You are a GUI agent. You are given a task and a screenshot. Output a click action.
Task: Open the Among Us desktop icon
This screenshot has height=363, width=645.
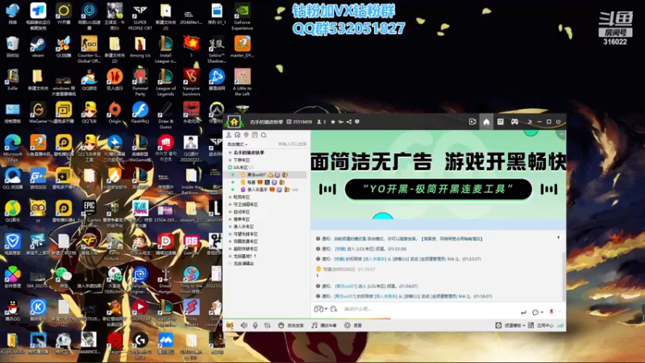click(x=139, y=47)
